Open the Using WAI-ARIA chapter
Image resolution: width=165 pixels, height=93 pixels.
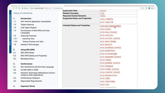point(28,50)
